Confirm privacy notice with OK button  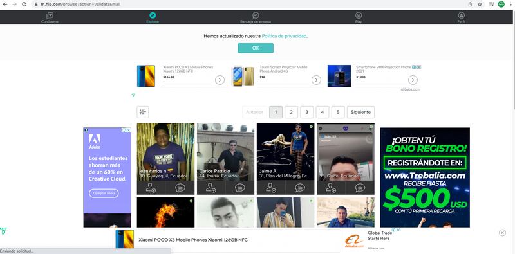pyautogui.click(x=256, y=48)
